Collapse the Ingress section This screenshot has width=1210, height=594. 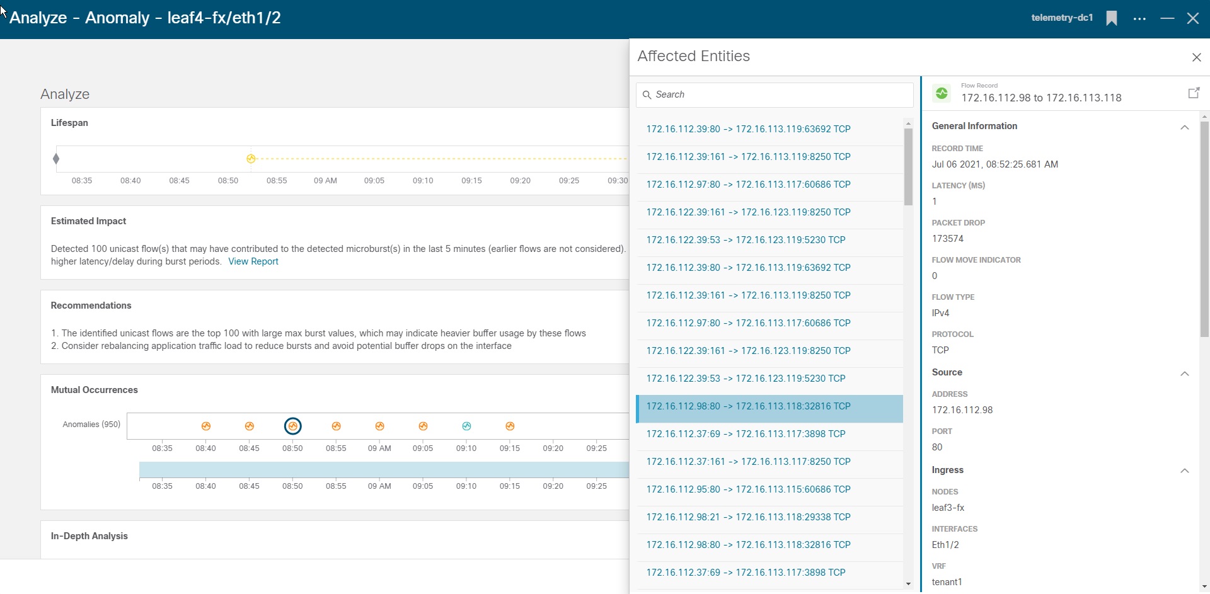[x=1185, y=471]
